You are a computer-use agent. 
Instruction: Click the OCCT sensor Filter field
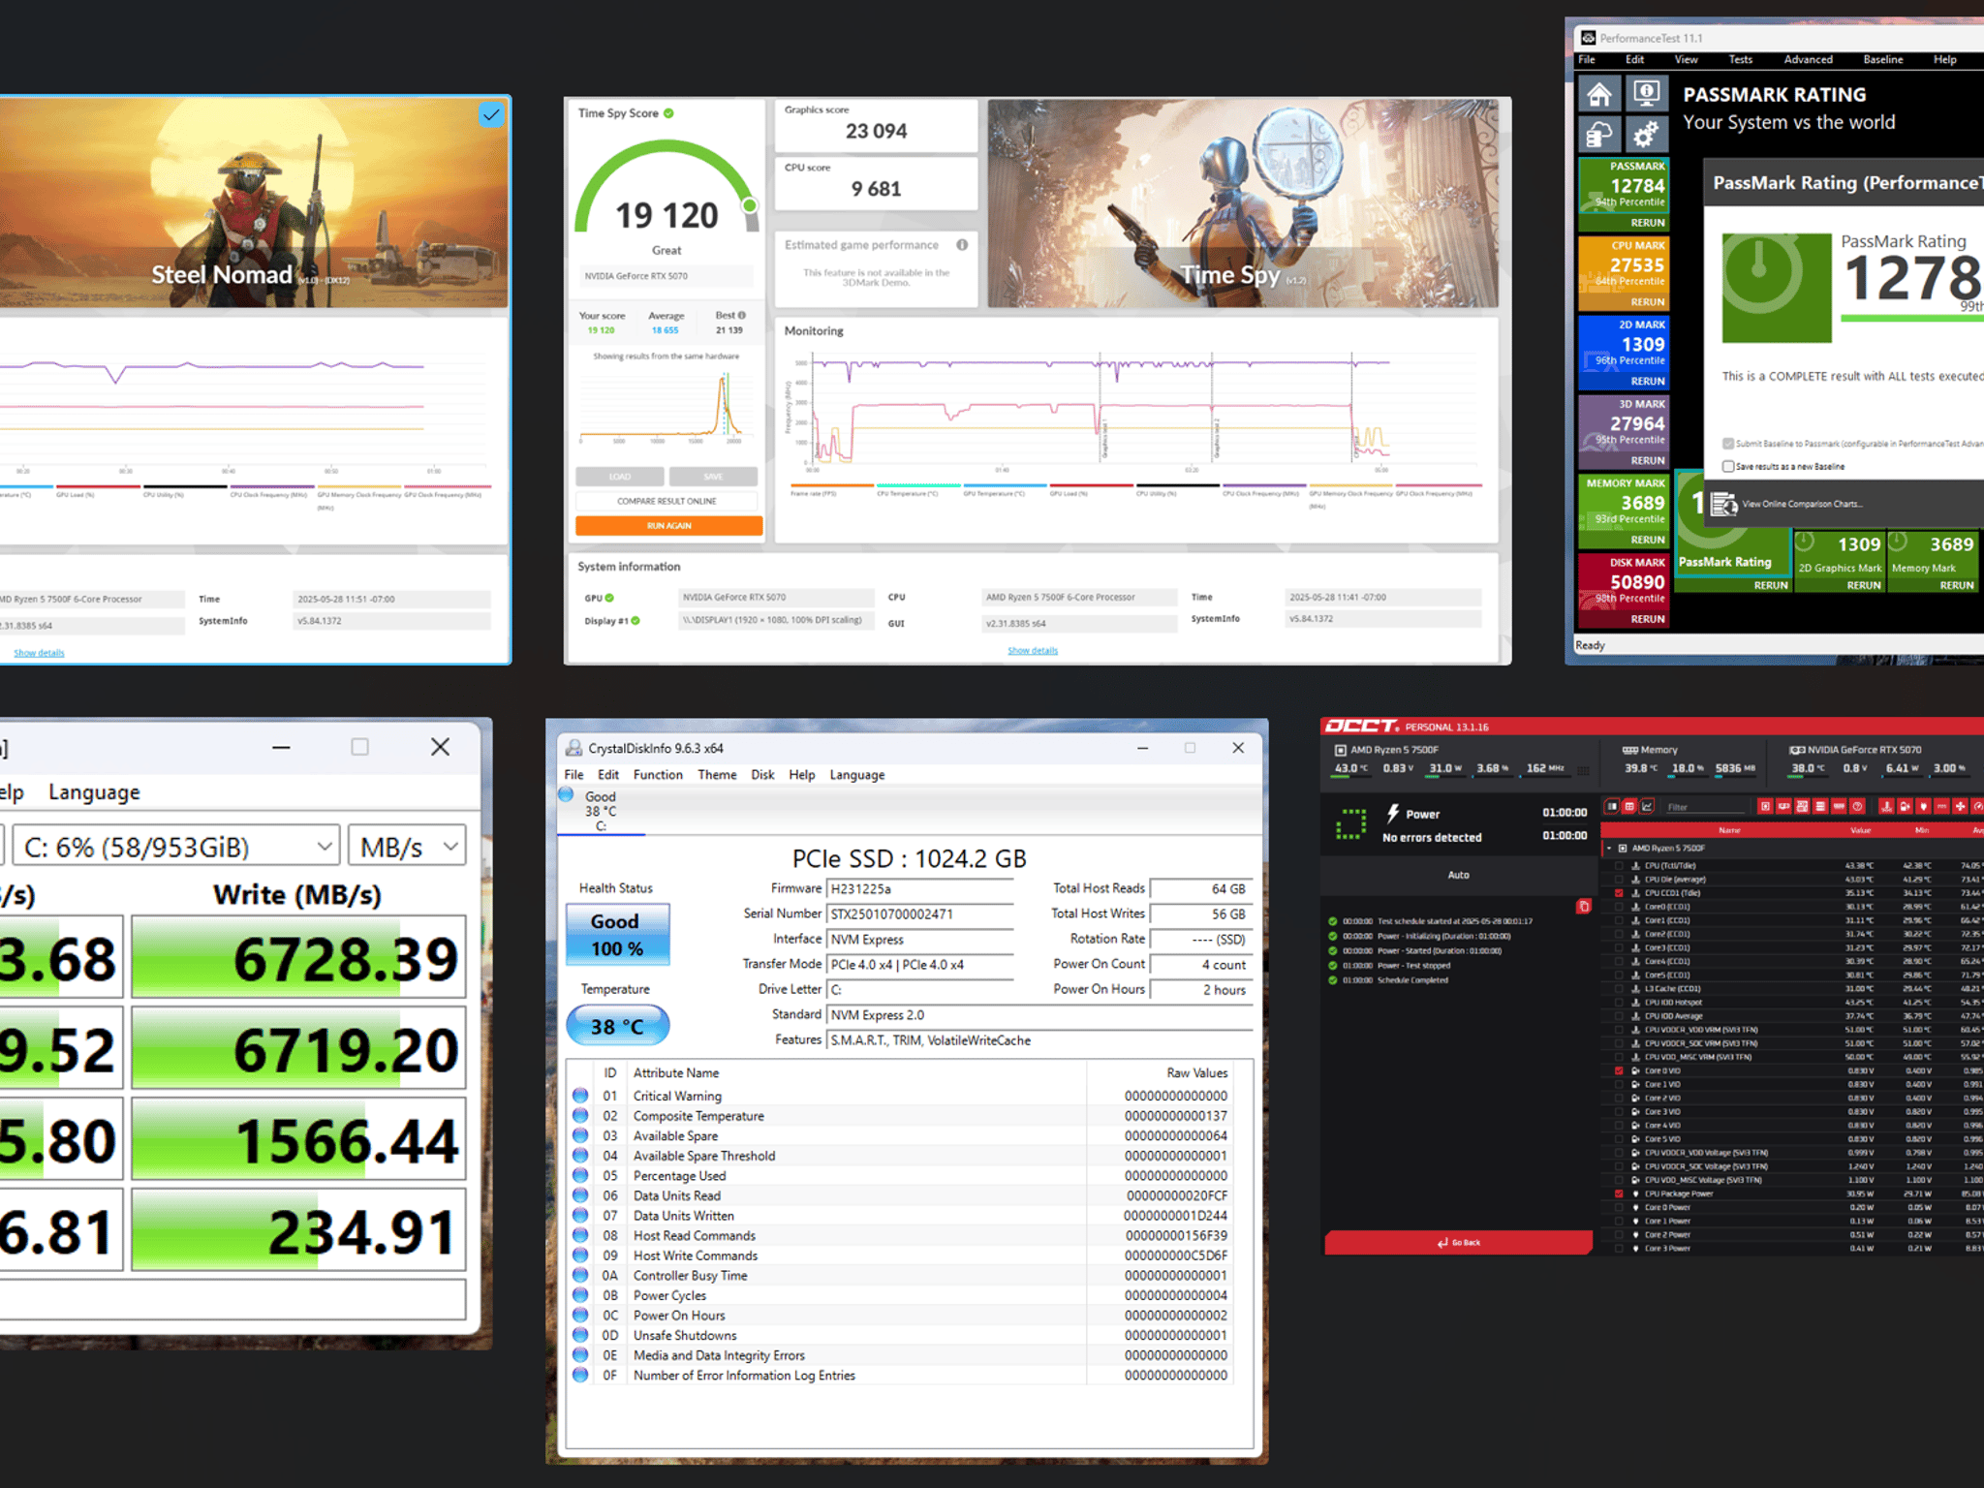[x=1705, y=807]
